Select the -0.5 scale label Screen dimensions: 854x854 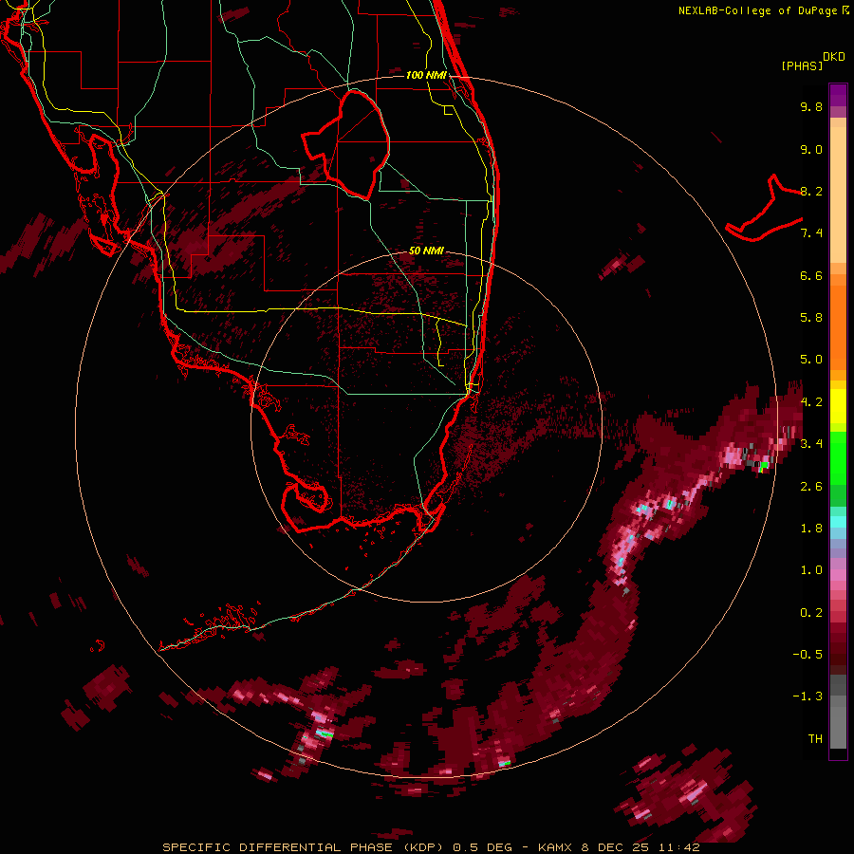coord(808,654)
